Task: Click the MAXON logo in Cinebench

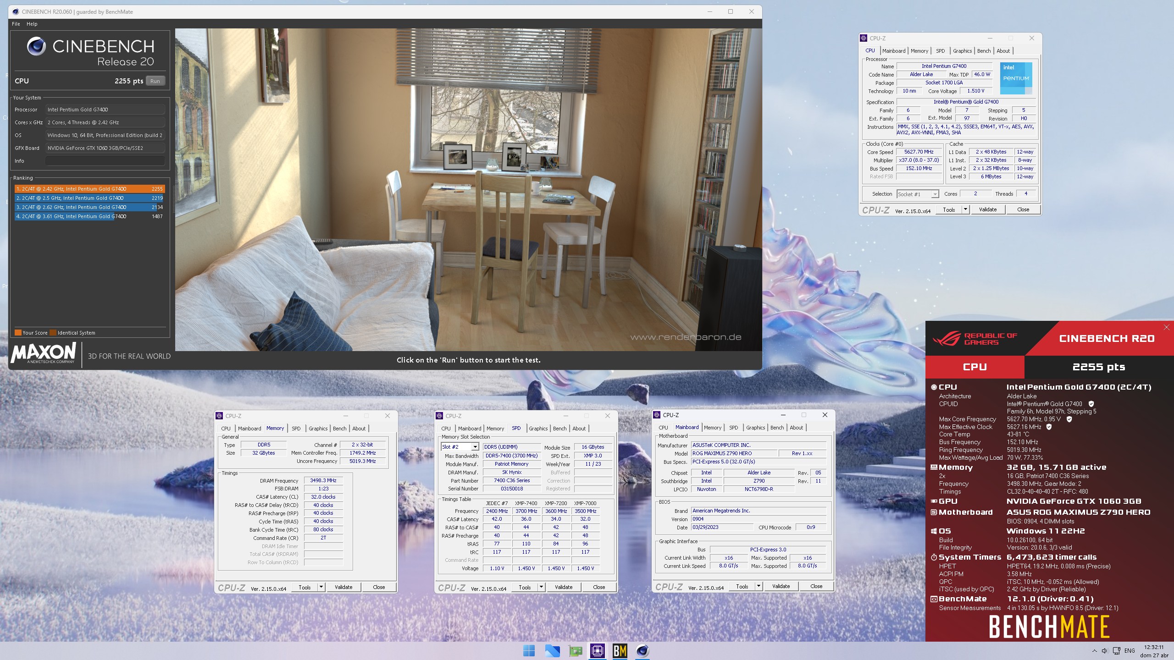Action: [x=44, y=353]
